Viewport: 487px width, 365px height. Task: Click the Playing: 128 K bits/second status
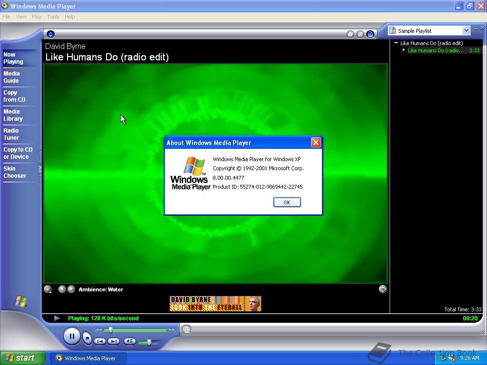pos(103,318)
